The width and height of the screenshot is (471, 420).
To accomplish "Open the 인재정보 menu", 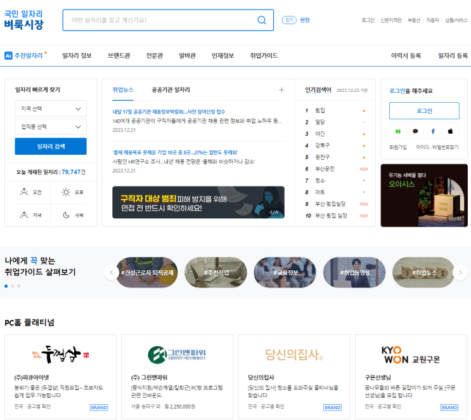I will click(x=223, y=56).
